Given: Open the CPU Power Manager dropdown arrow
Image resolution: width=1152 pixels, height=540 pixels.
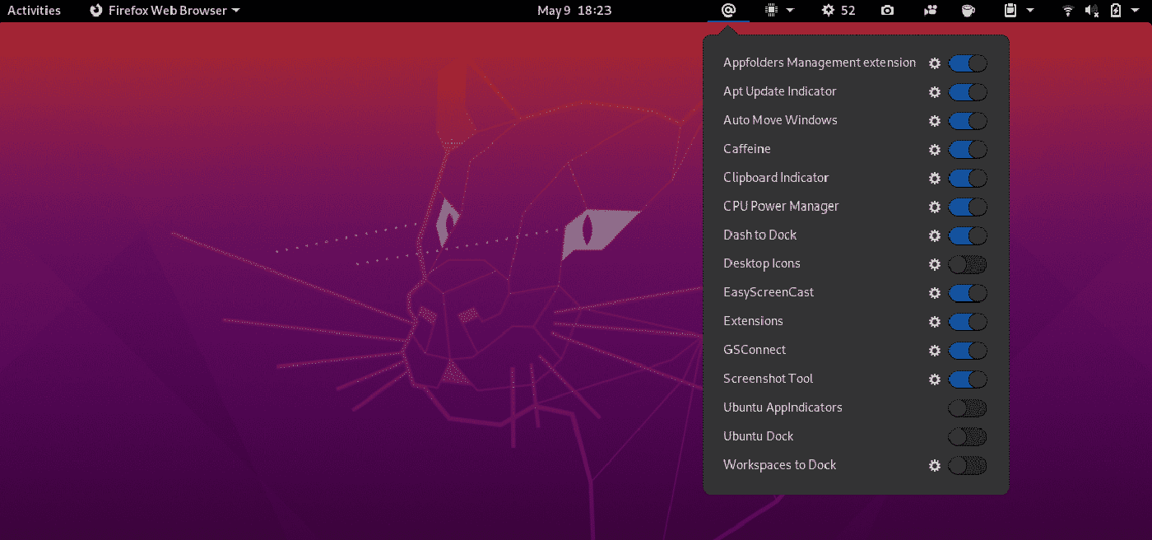Looking at the screenshot, I should pos(790,11).
